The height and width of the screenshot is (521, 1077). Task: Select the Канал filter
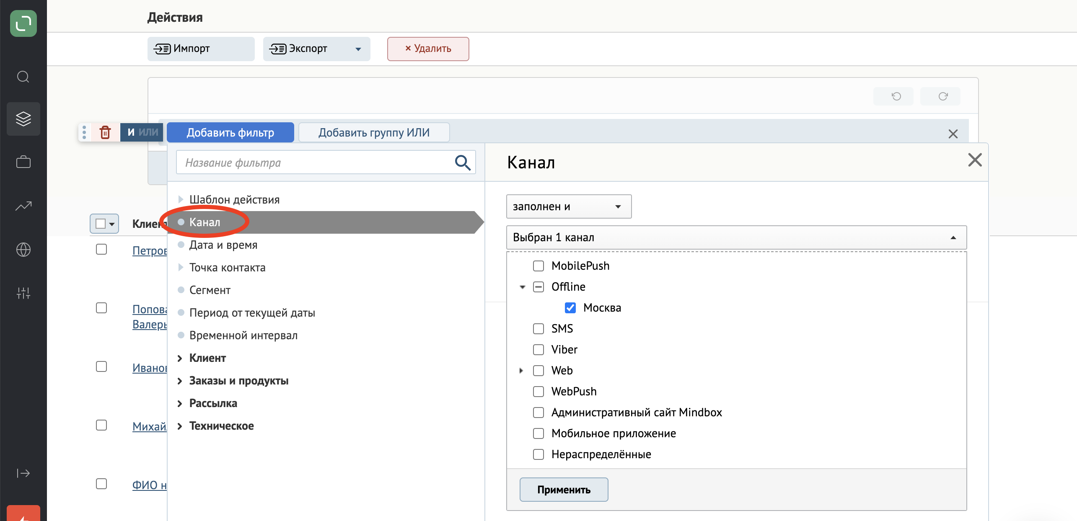coord(325,222)
